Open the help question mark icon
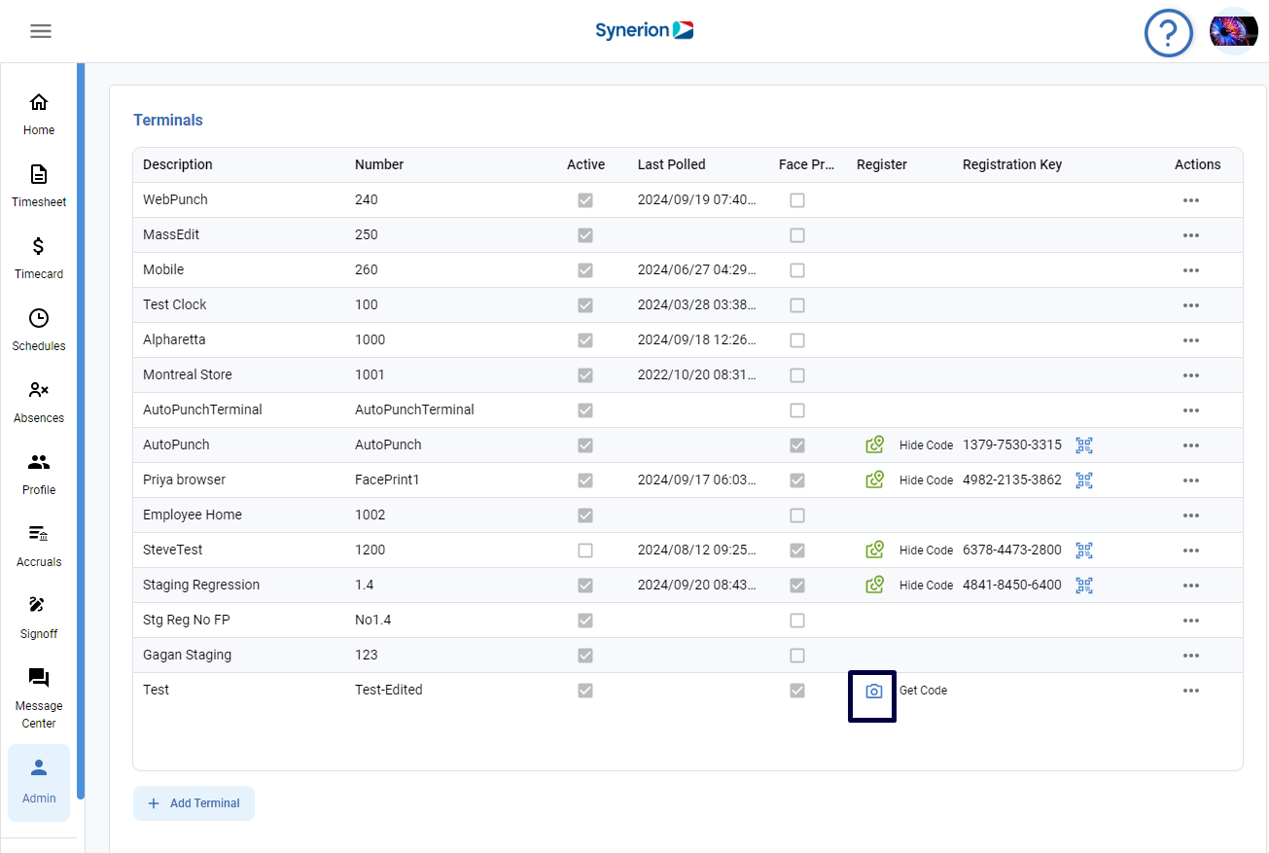 click(x=1169, y=33)
